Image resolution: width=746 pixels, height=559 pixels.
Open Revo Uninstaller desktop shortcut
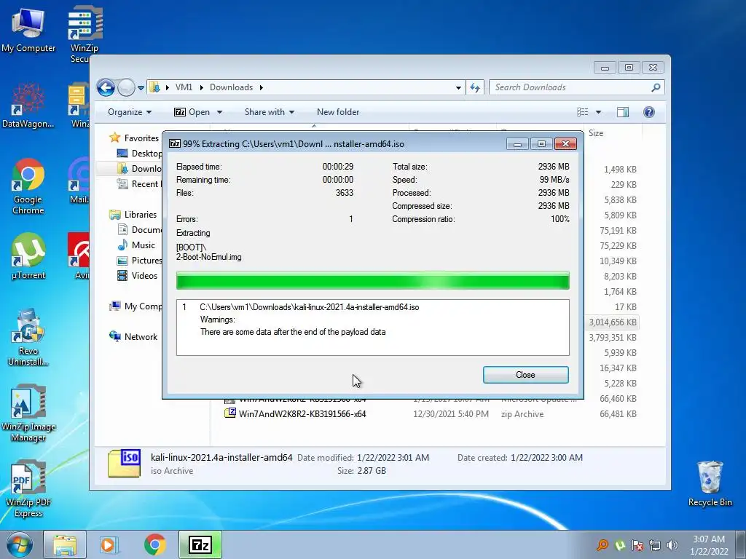coord(28,337)
